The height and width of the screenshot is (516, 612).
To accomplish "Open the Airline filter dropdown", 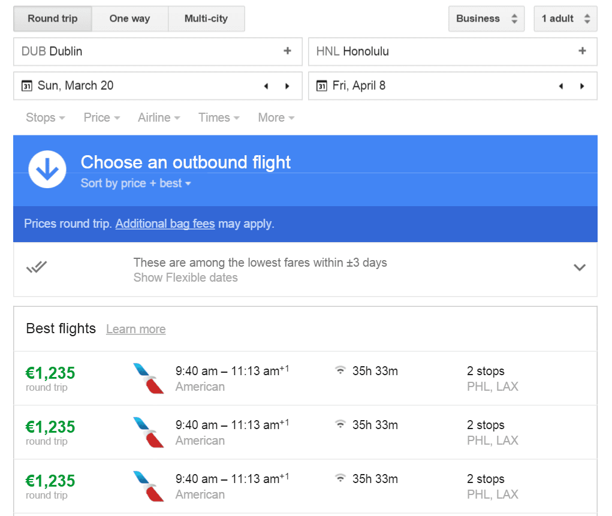I will [x=159, y=117].
